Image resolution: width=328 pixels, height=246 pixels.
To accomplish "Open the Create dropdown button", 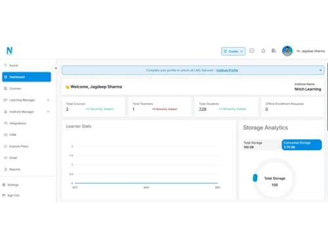I will coord(233,51).
